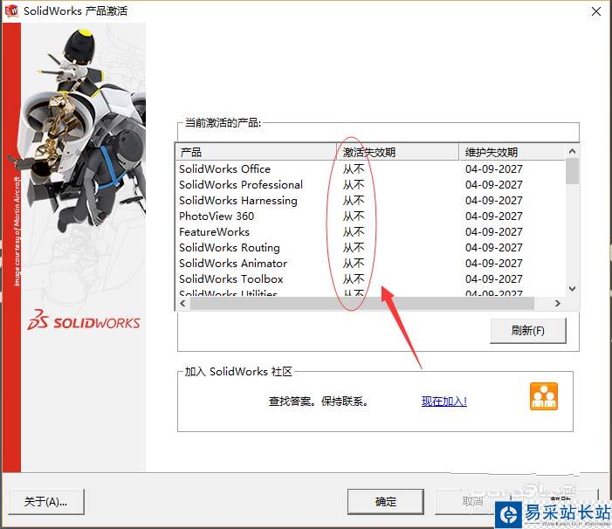Select the SolidWorks Routing row

coord(370,247)
